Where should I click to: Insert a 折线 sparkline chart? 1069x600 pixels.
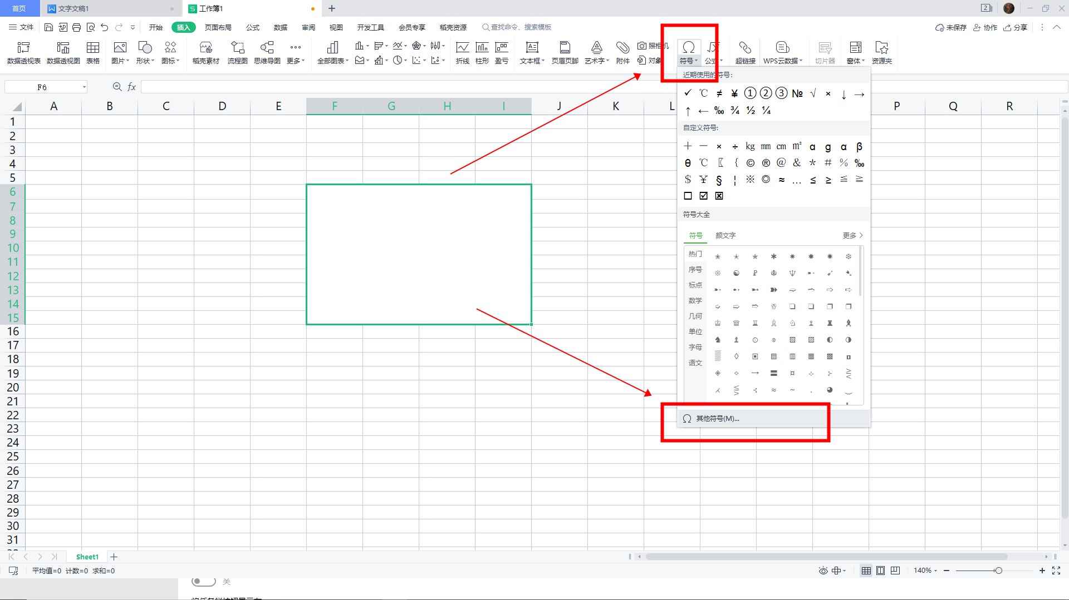click(x=462, y=52)
